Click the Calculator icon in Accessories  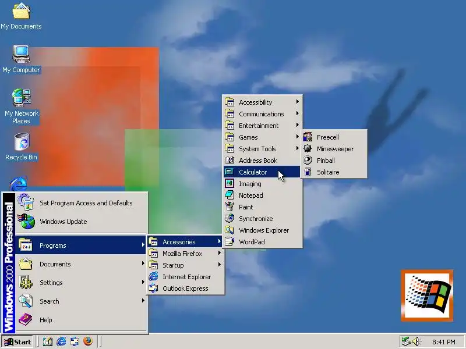pyautogui.click(x=230, y=172)
